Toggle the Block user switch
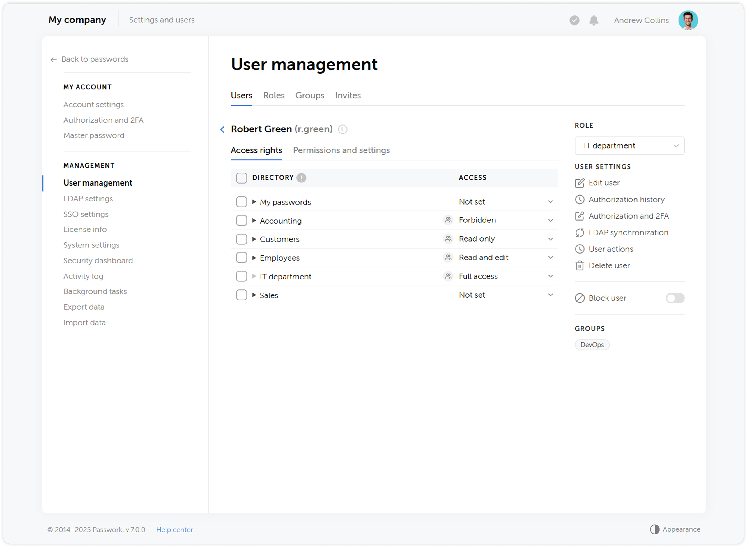The width and height of the screenshot is (747, 547). coord(675,298)
